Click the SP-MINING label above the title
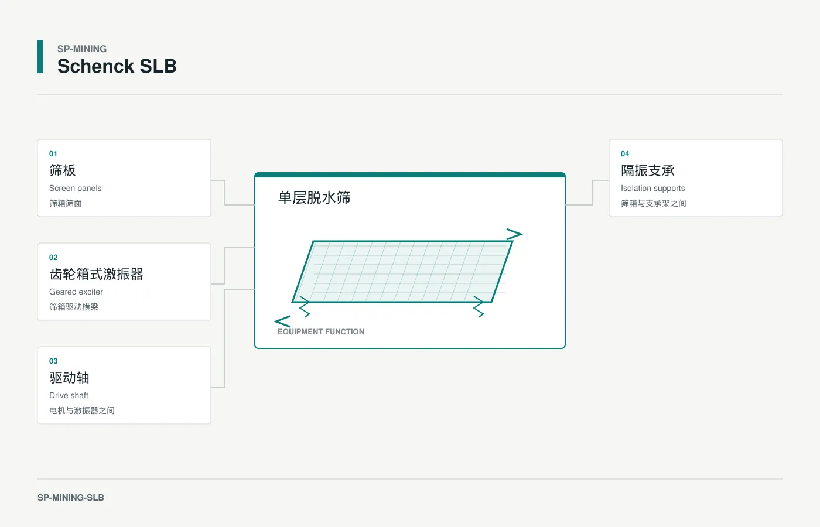Screen dimensions: 820x527 click(x=82, y=49)
